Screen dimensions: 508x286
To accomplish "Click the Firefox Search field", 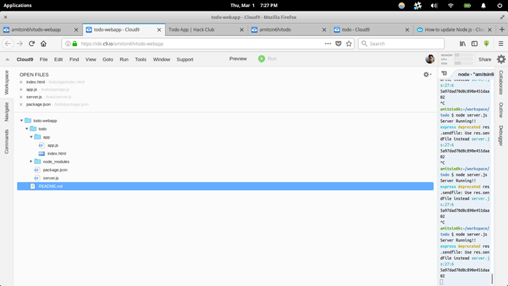I will (x=401, y=44).
